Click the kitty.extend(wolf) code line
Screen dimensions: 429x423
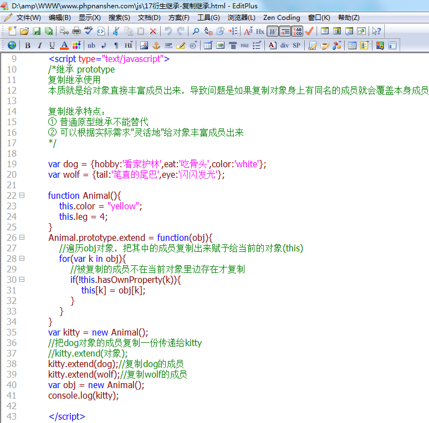(84, 374)
